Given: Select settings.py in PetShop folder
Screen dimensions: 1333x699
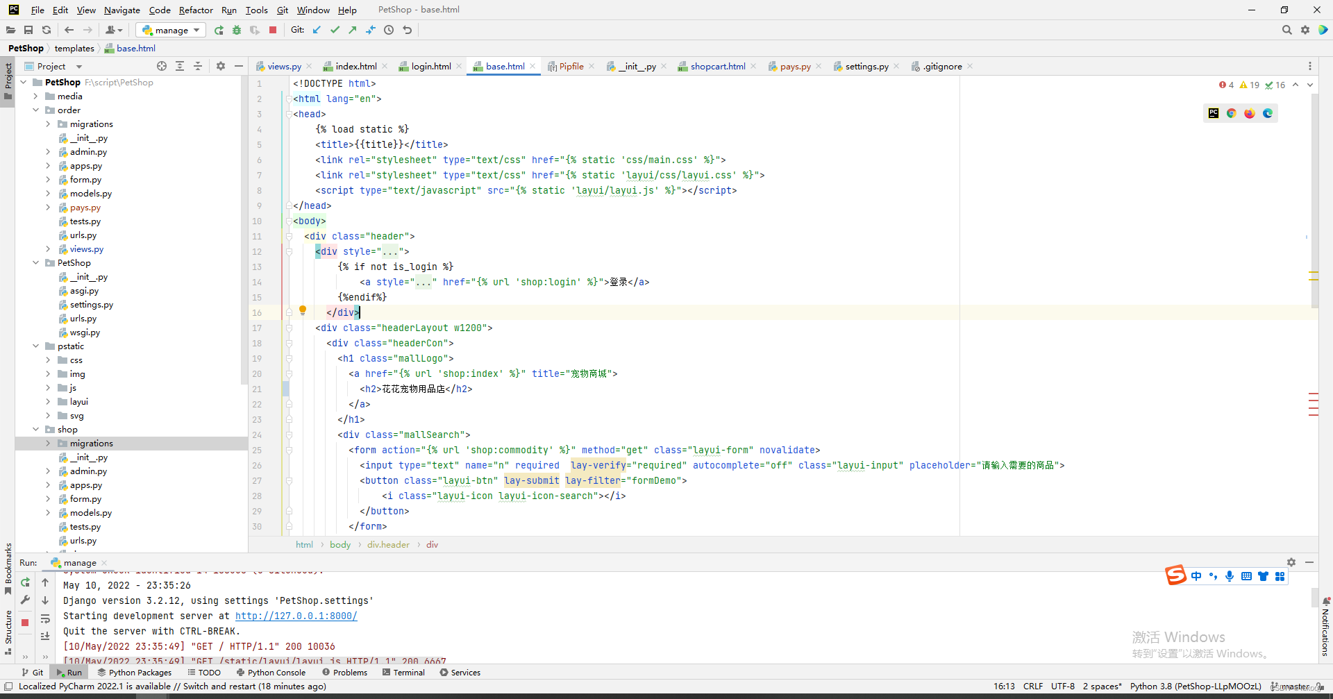Looking at the screenshot, I should [x=91, y=305].
